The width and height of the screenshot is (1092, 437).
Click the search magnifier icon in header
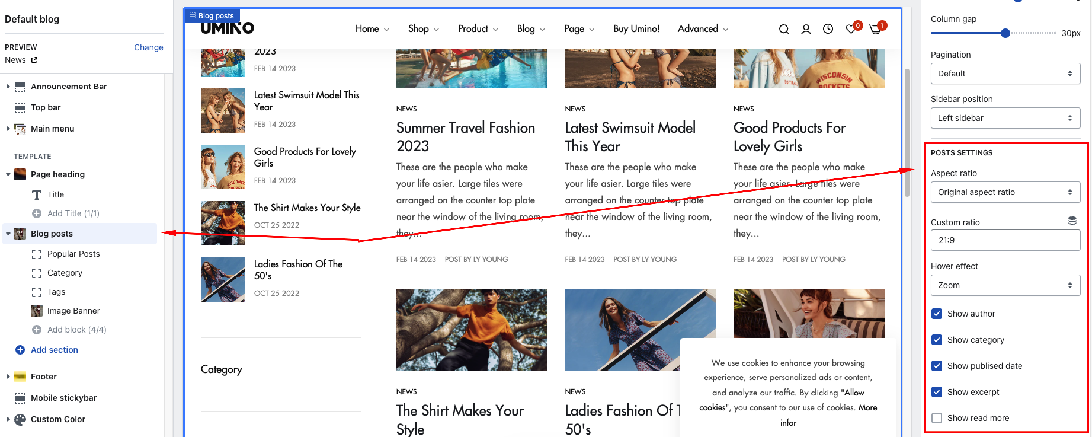click(784, 29)
